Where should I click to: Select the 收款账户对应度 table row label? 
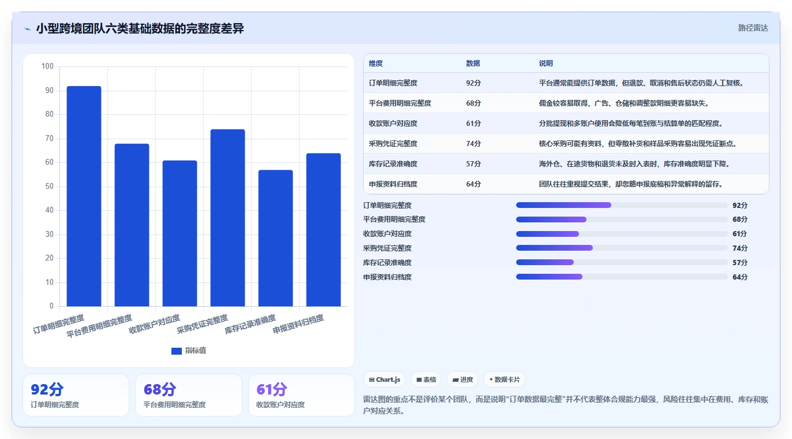pos(393,124)
